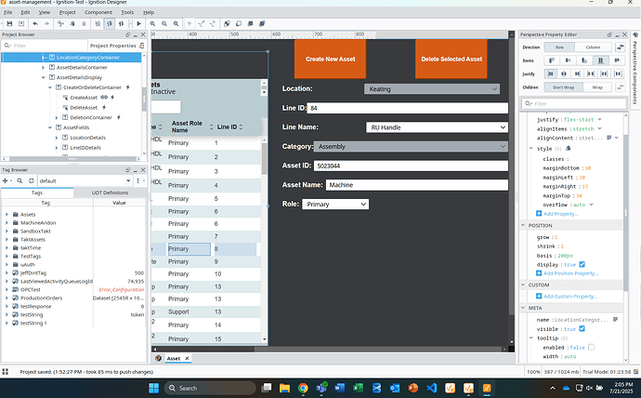The image size is (641, 398).
Task: Set Direction to Column
Action: point(593,47)
